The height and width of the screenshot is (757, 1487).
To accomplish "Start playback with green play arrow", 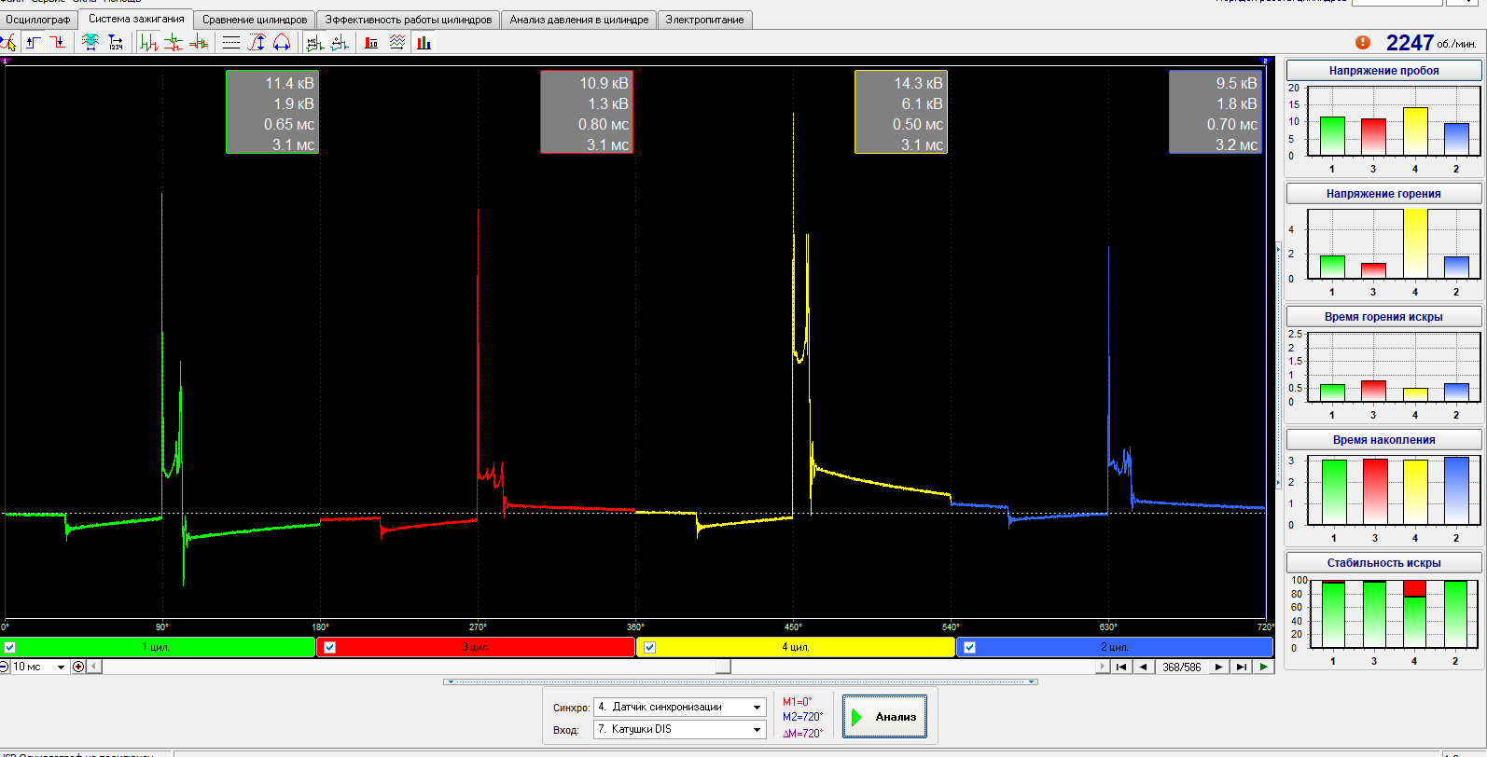I will [1263, 667].
